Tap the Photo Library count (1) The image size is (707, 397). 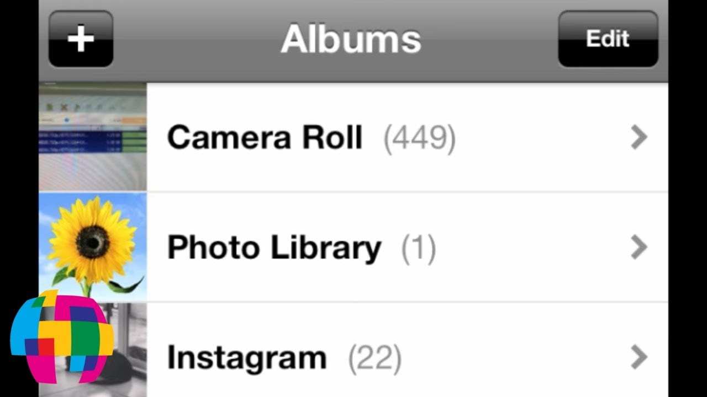(419, 248)
